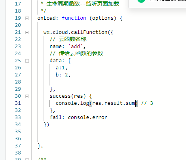Click the 生命周期函数 comment on line 17

tap(63, 4)
